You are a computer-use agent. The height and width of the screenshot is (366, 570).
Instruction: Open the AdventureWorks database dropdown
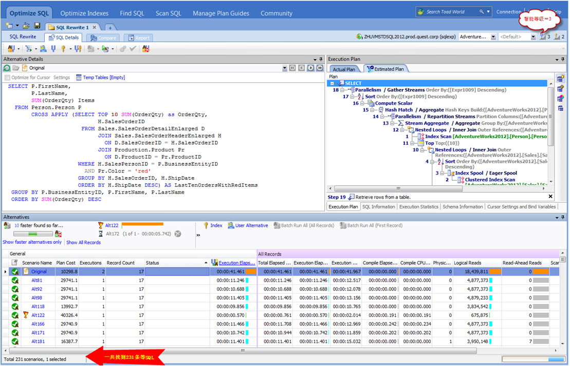493,36
